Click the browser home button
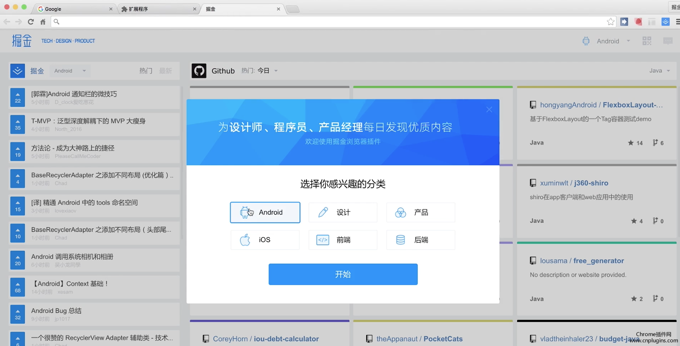This screenshot has height=346, width=680. tap(43, 22)
